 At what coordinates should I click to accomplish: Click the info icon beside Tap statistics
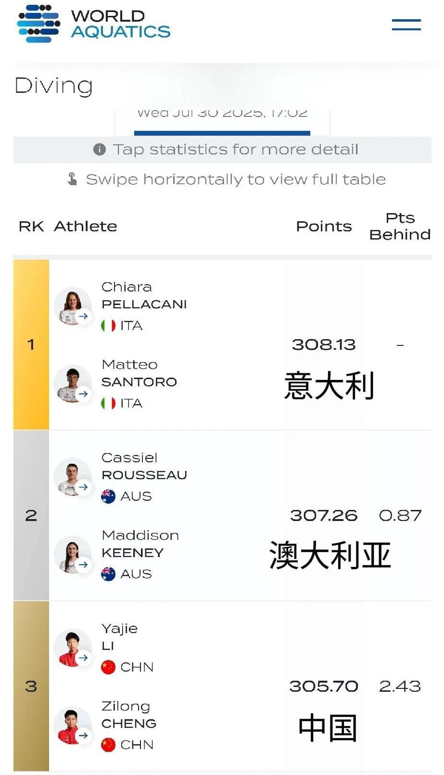point(100,150)
